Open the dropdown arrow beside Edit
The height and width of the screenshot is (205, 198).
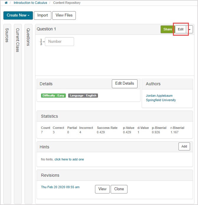point(190,29)
